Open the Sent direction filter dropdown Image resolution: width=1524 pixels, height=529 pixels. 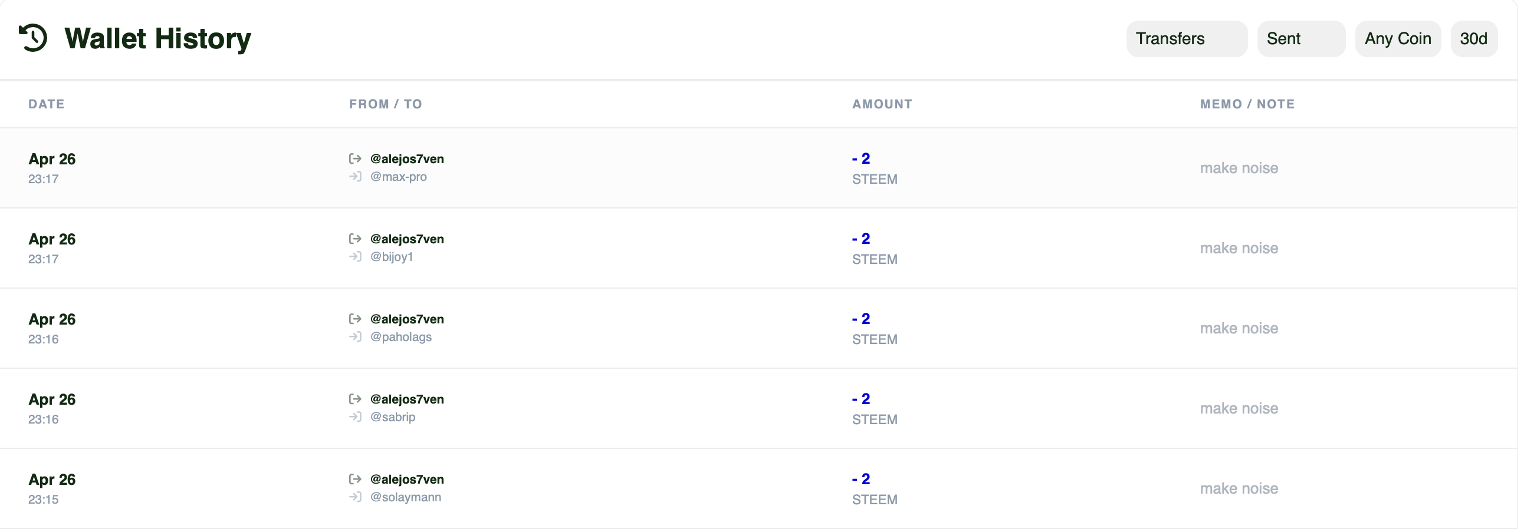tap(1300, 39)
